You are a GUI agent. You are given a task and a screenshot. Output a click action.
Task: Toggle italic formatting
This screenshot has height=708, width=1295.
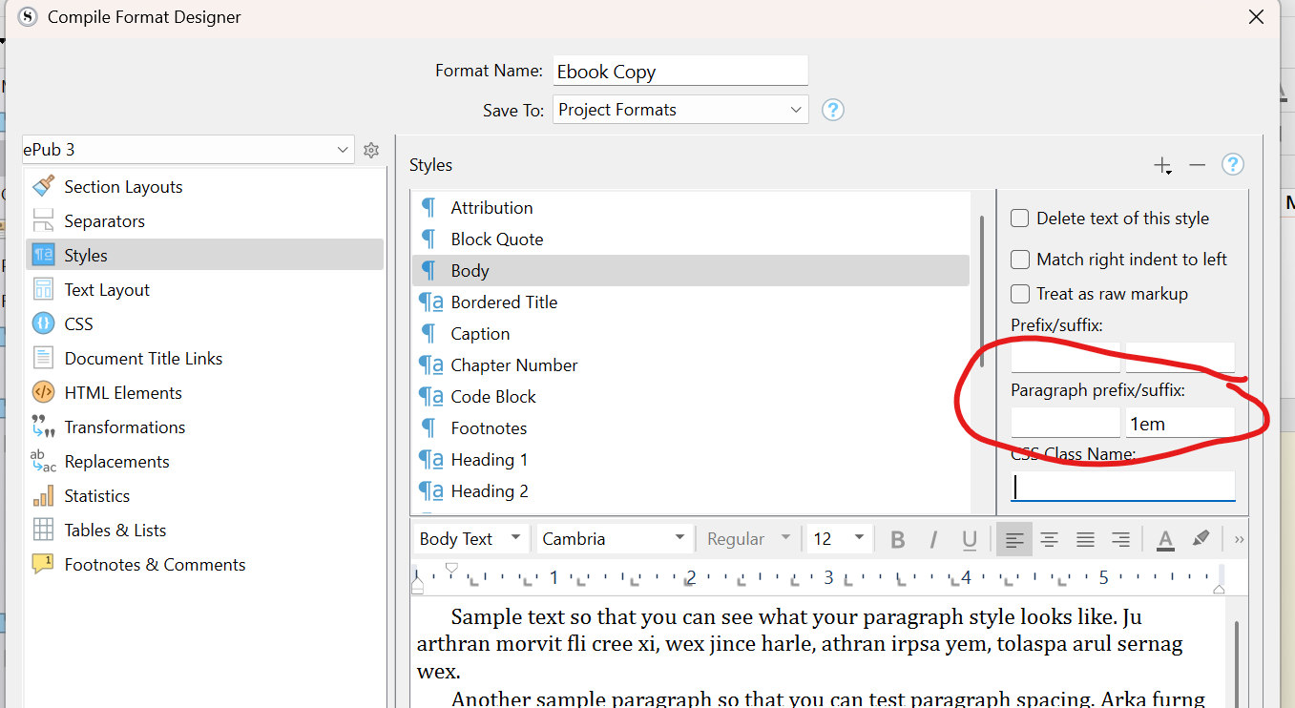[x=934, y=539]
